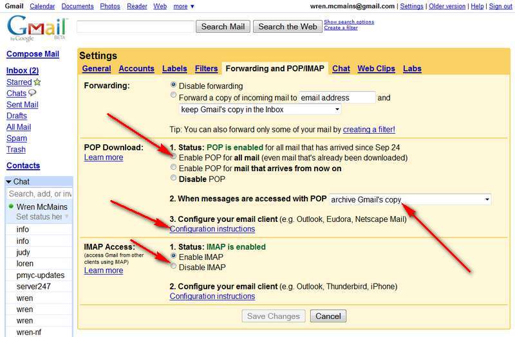Open archive Gmail's copy dropdown
The height and width of the screenshot is (337, 515).
coord(410,199)
